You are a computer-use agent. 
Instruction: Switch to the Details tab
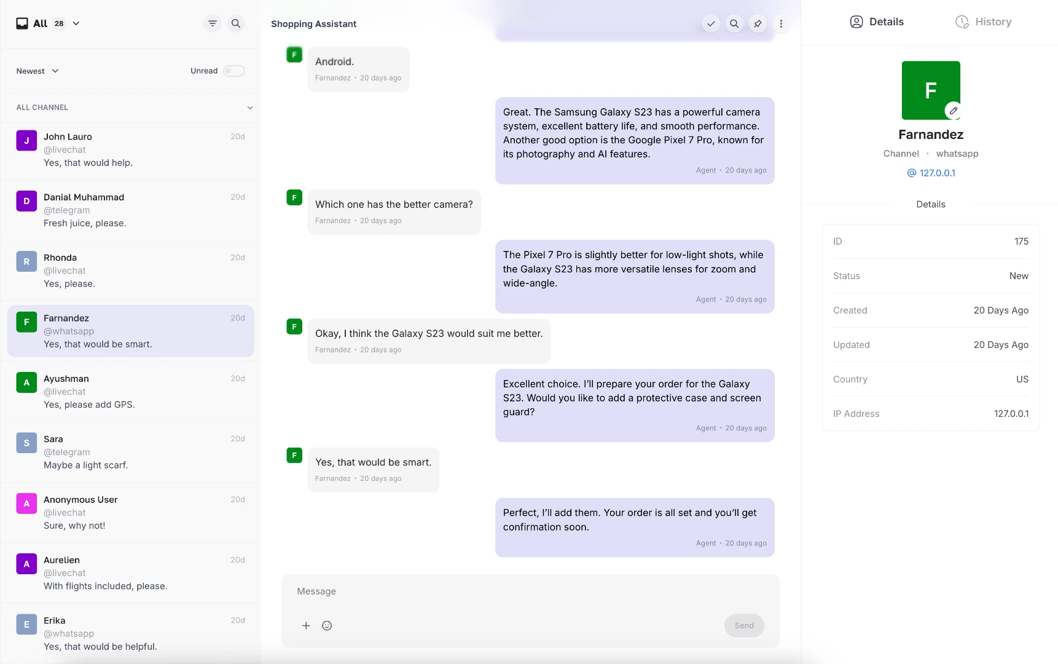[877, 22]
